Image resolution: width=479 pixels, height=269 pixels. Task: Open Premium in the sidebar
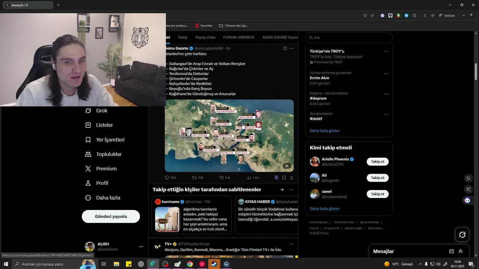point(101,169)
